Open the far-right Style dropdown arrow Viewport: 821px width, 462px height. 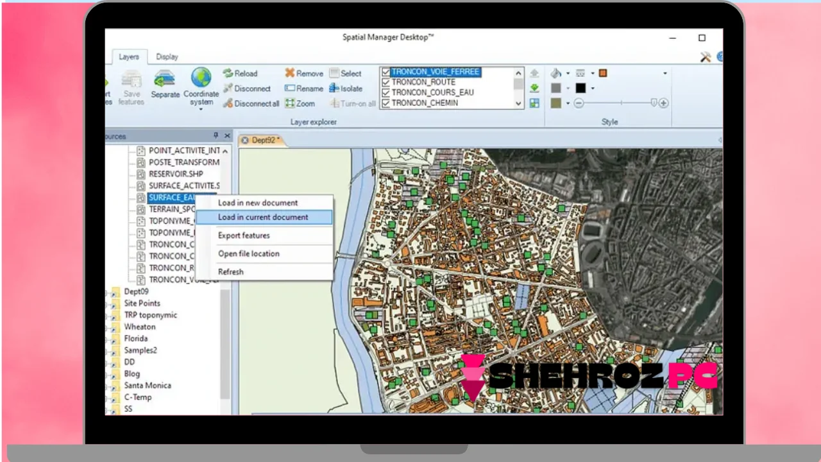[x=664, y=73]
